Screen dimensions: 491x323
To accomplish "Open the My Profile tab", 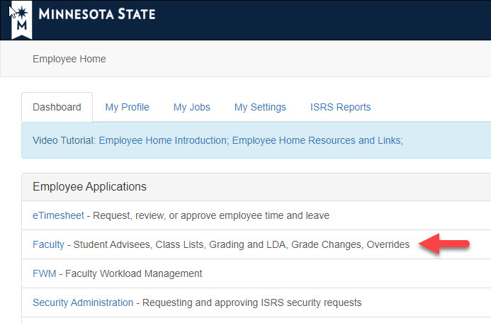I will point(127,107).
